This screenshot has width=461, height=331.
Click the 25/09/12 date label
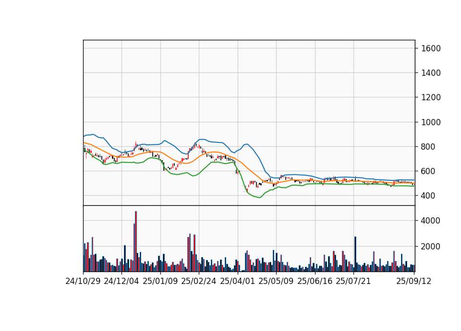414,281
